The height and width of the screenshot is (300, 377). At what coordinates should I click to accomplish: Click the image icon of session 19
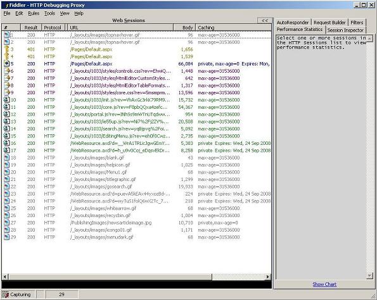(x=7, y=165)
